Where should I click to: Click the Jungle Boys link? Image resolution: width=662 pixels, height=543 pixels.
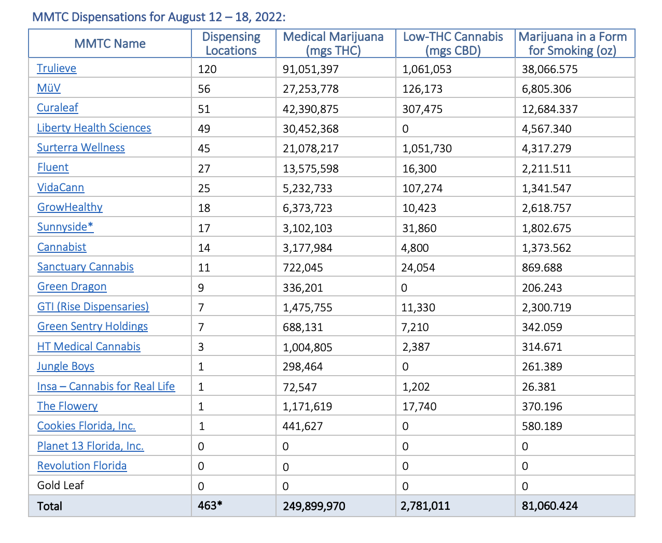click(65, 366)
